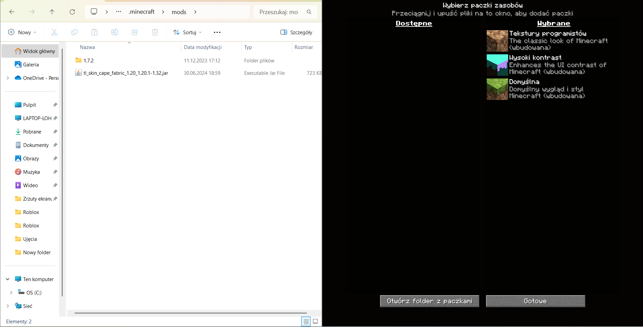Collapse Ten komputer tree node

[x=8, y=279]
